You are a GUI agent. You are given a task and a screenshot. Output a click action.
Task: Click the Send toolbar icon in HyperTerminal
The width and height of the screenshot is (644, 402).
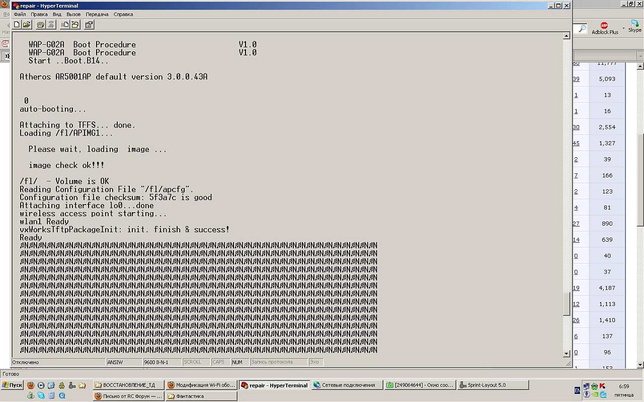(x=65, y=25)
